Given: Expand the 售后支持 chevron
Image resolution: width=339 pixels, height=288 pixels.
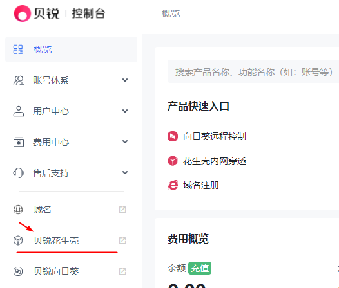Looking at the screenshot, I should click(x=125, y=172).
